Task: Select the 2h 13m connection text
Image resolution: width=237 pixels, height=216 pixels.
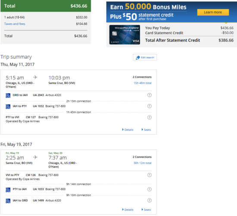Action: 78,101
